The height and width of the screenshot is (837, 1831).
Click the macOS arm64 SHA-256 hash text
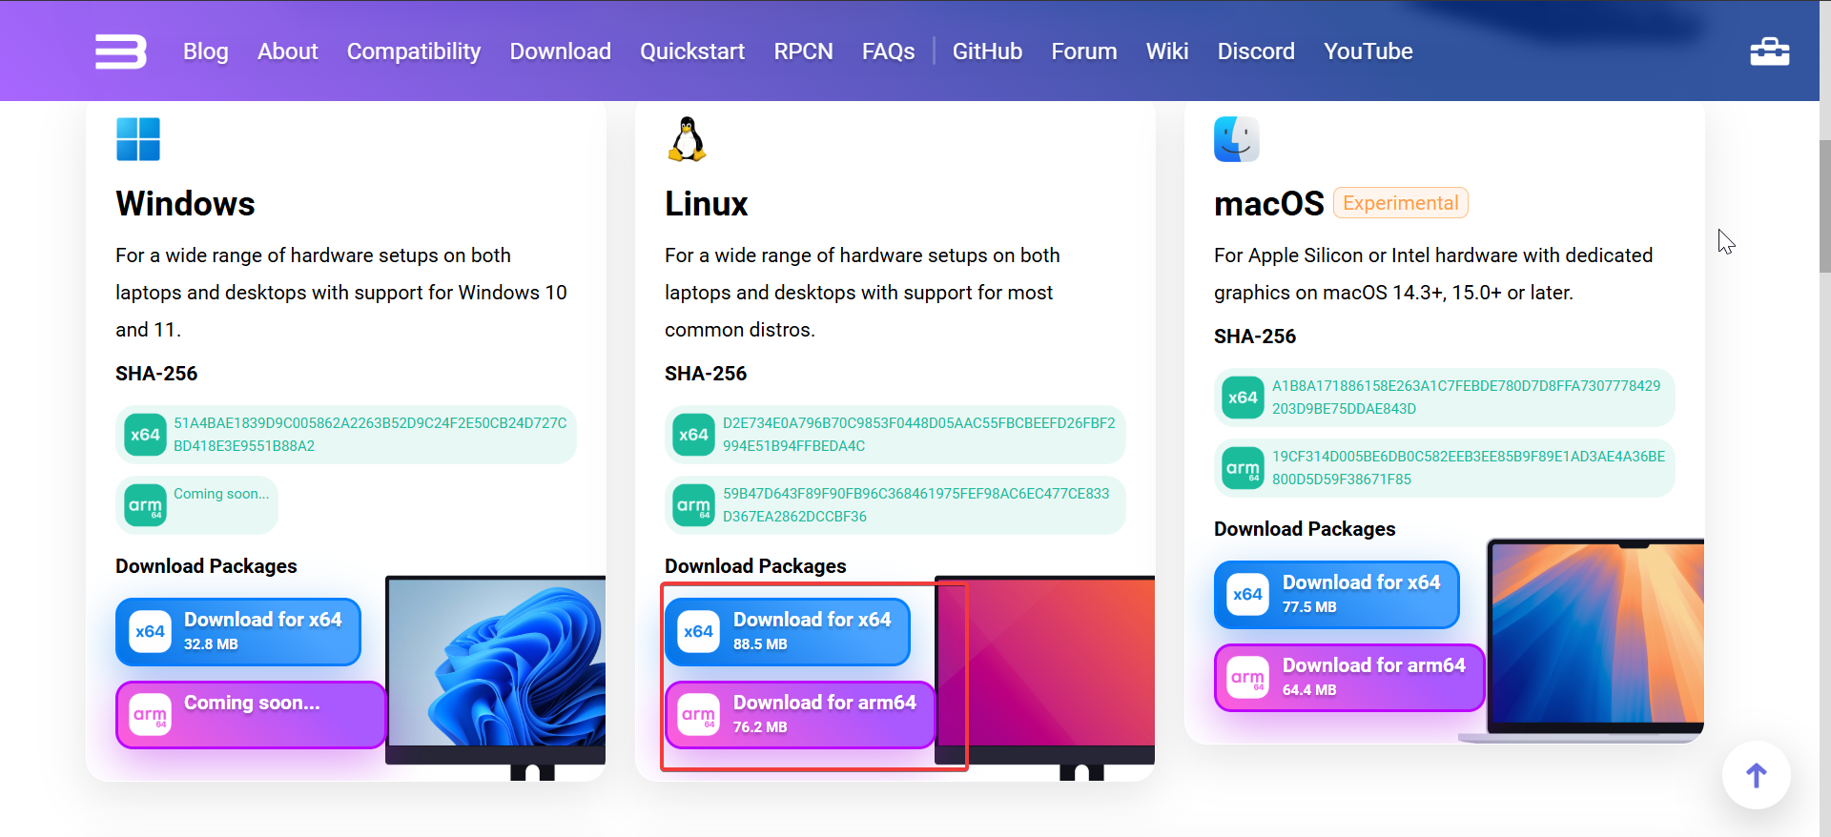tap(1469, 468)
